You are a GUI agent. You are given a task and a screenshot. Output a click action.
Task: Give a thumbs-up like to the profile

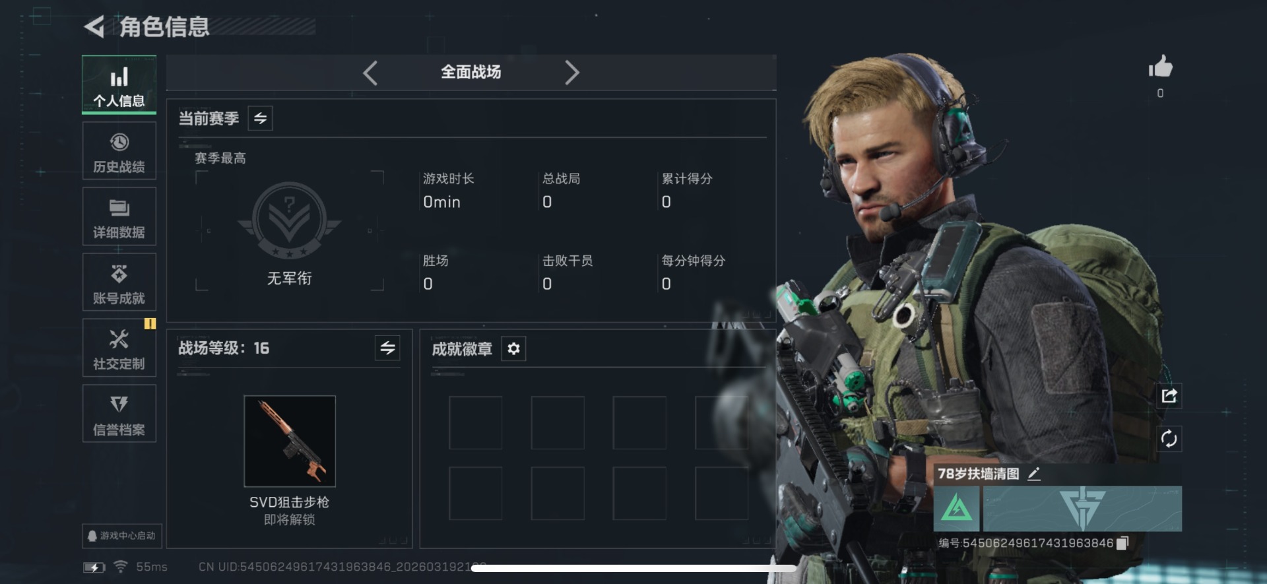(x=1160, y=67)
